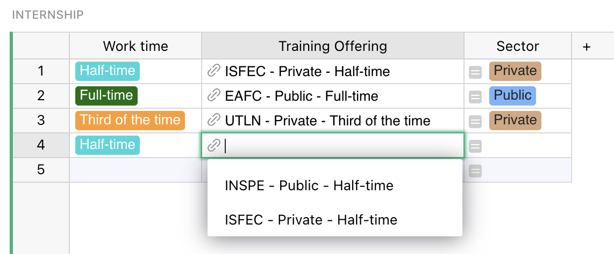614x254 pixels.
Task: Click the orange Third of the time tag
Action: [130, 120]
